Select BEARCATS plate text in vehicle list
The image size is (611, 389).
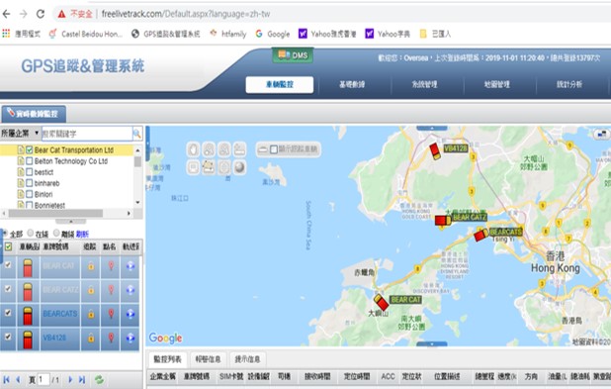(60, 314)
